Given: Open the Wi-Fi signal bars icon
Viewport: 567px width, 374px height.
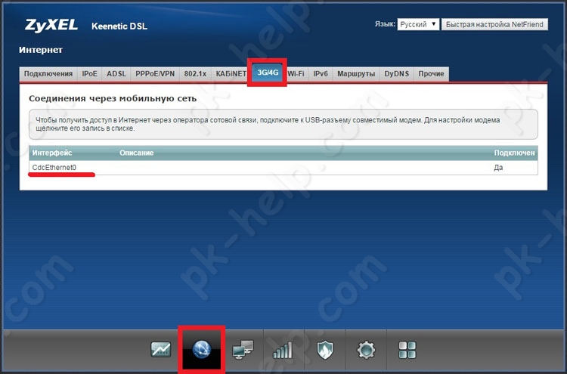Looking at the screenshot, I should click(283, 350).
